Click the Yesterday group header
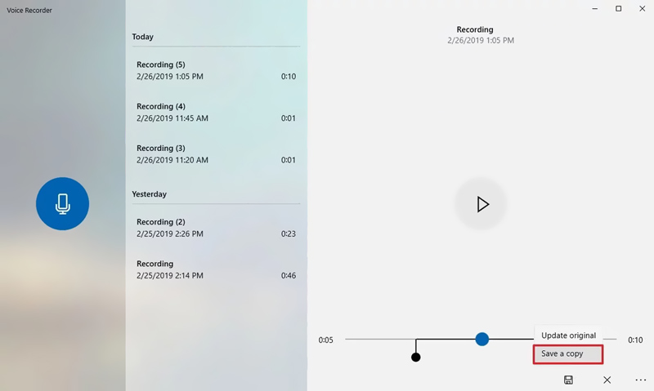The height and width of the screenshot is (391, 654). click(x=150, y=194)
